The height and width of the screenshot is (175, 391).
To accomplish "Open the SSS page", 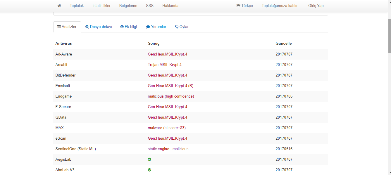I will (x=150, y=6).
